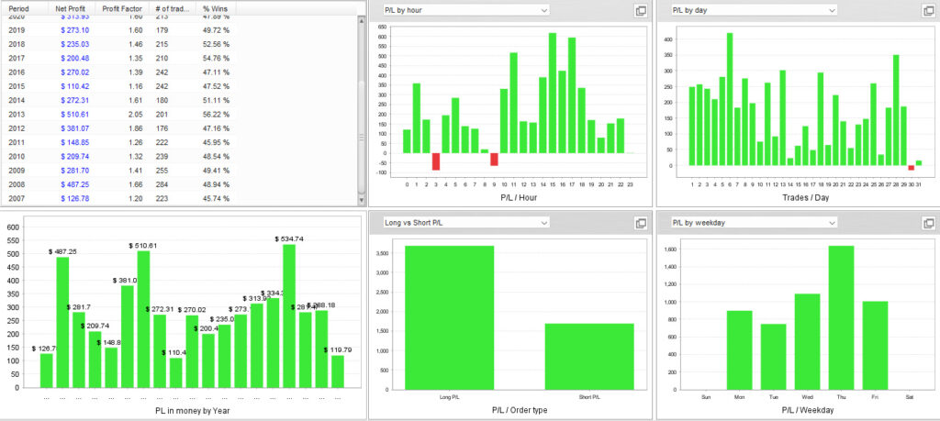Click the Profit Factor column header
The image size is (940, 421).
123,6
